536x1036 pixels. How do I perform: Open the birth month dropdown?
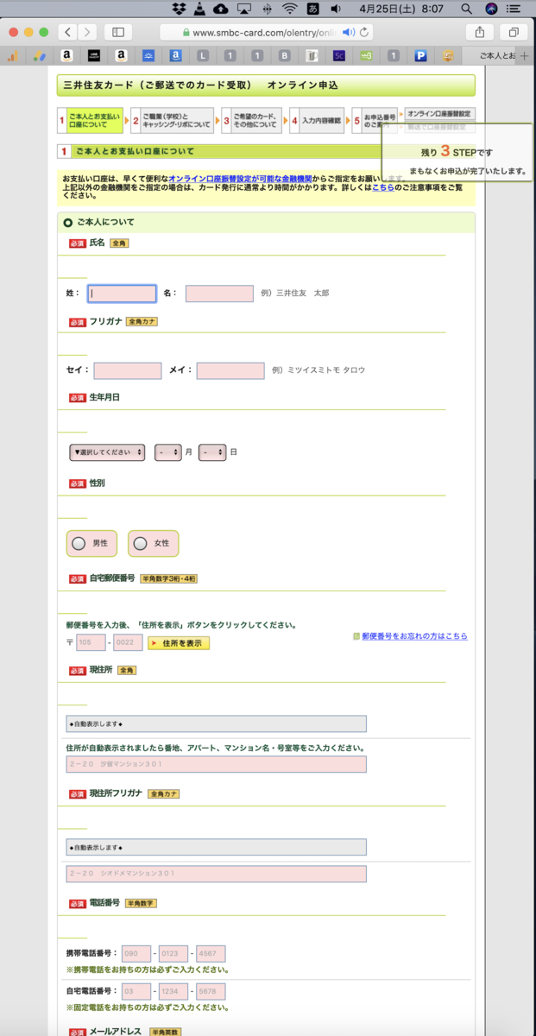point(168,452)
